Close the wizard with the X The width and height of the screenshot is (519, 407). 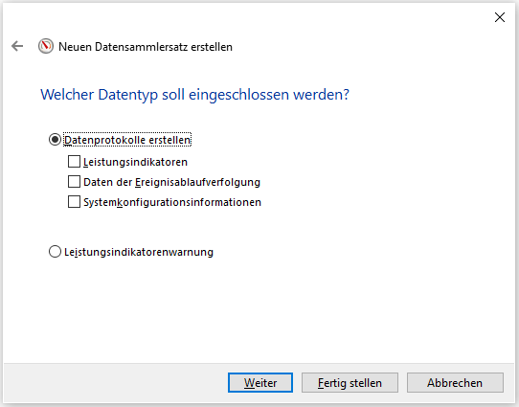[x=500, y=17]
